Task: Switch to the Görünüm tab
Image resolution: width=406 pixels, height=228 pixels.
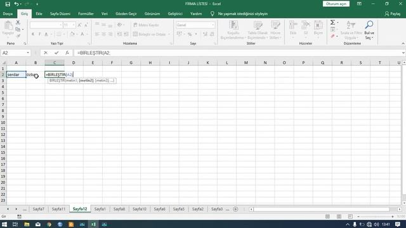Action: (x=152, y=14)
